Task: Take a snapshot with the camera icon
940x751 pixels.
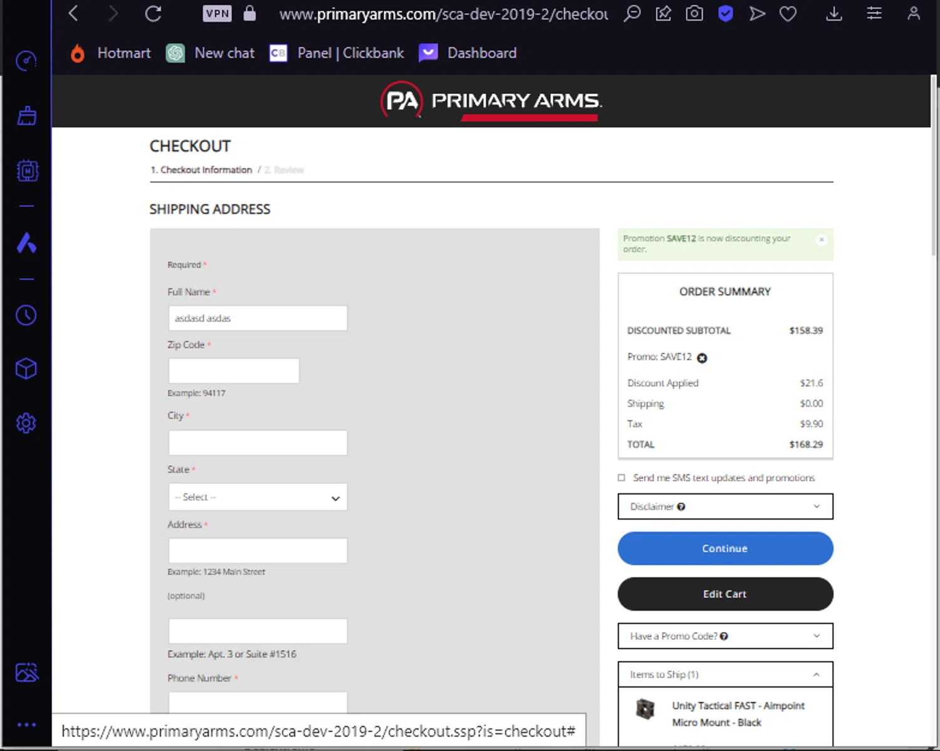Action: [694, 13]
